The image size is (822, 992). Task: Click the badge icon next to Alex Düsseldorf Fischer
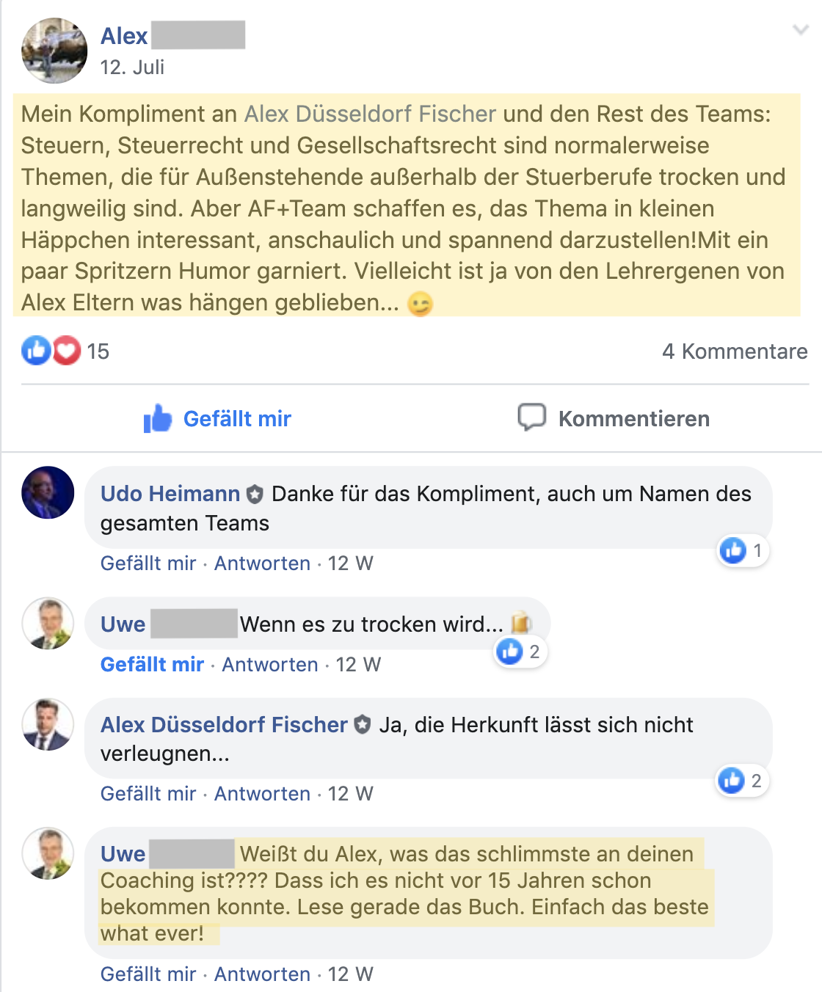click(x=363, y=725)
